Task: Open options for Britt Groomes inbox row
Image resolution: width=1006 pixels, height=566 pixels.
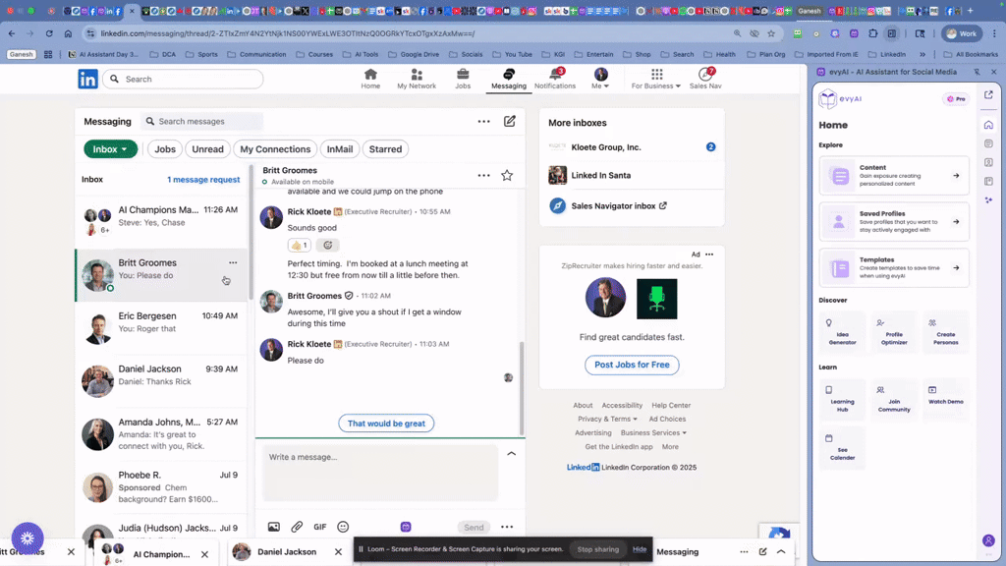Action: click(x=233, y=262)
